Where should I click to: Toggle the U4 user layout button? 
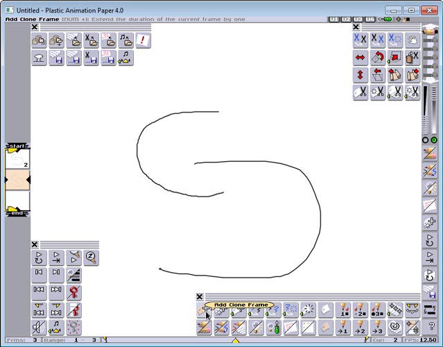[x=370, y=19]
